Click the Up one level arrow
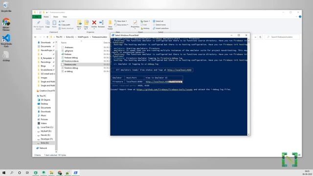 point(47,37)
